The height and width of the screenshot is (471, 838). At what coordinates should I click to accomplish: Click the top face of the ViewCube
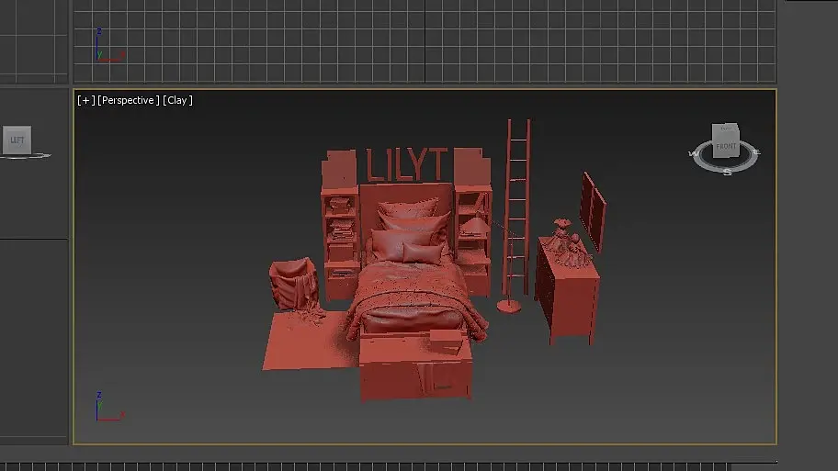tap(726, 129)
